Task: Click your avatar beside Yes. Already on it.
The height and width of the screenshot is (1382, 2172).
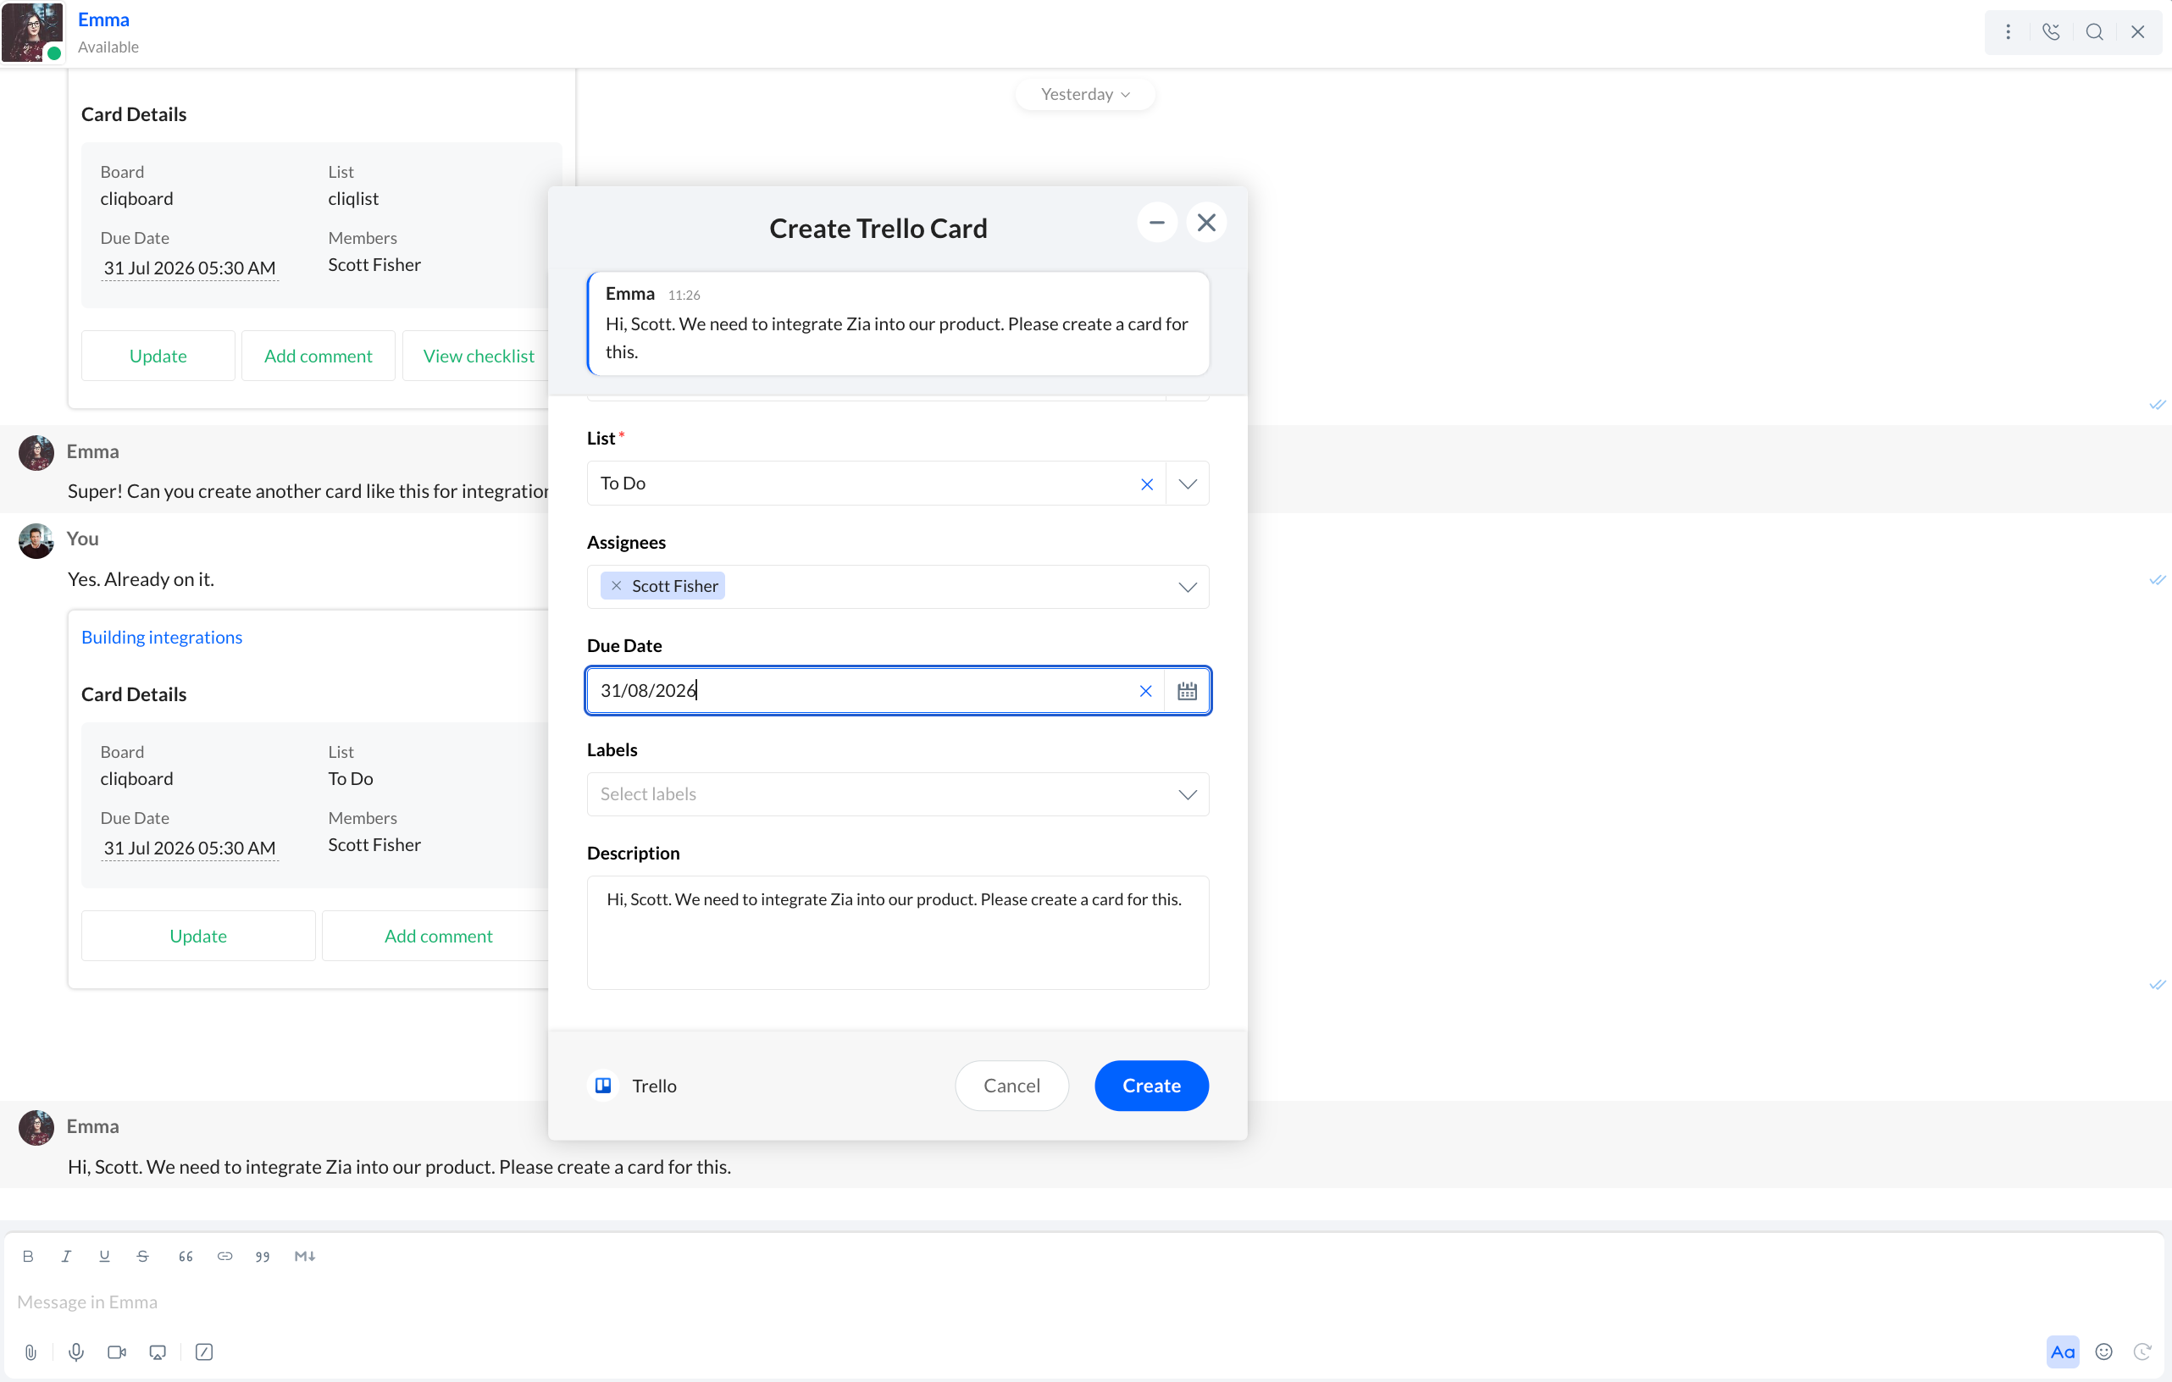Action: tap(36, 540)
